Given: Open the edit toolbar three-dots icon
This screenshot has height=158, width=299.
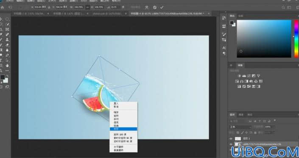Looking at the screenshot, I should 7,71.
